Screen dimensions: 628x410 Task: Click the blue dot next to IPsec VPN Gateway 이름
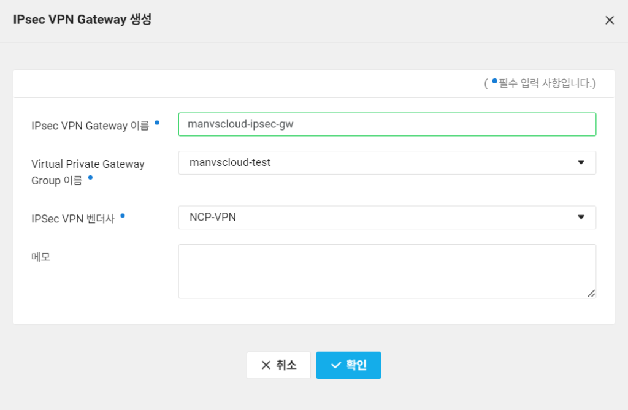pyautogui.click(x=158, y=123)
